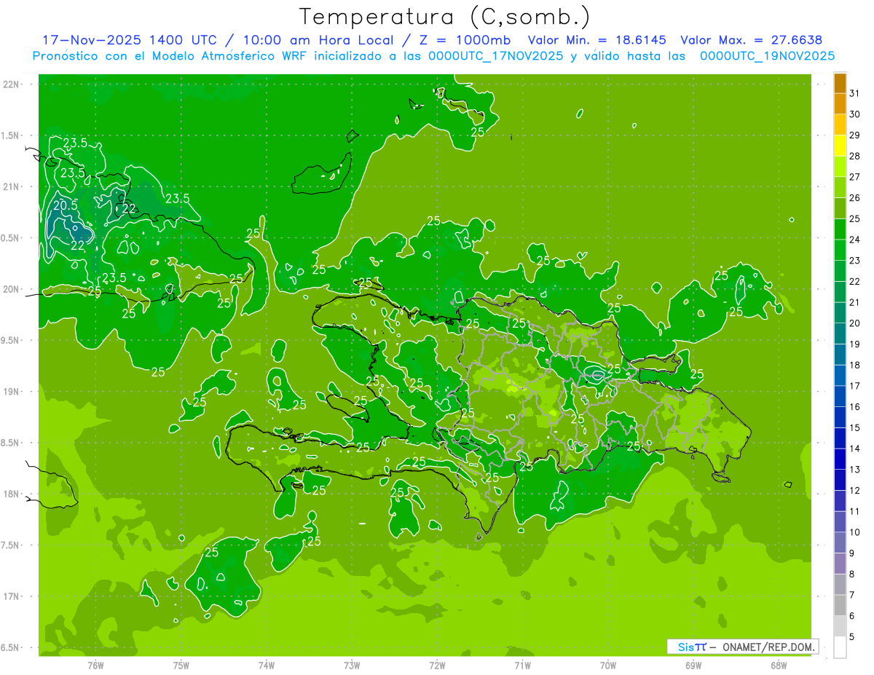Click the "17N" latitude axis label
This screenshot has height=675, width=874.
point(10,596)
